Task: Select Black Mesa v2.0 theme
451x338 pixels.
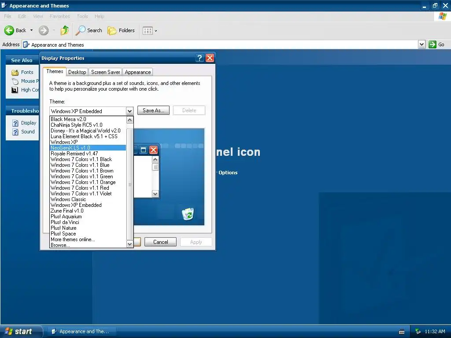Action: click(x=88, y=119)
